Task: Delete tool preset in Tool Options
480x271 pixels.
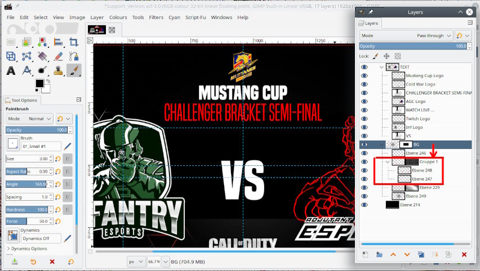Action: pyautogui.click(x=52, y=261)
